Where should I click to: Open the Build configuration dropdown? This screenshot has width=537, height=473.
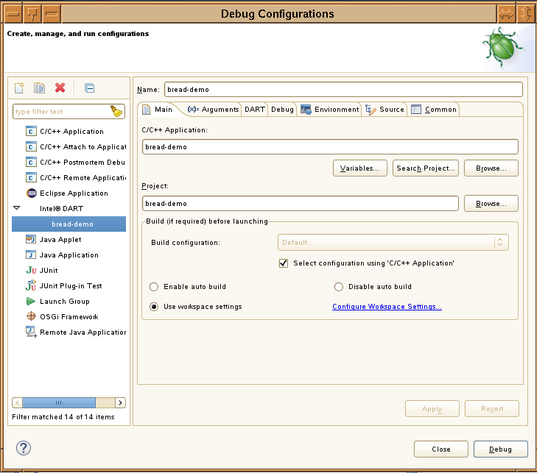click(x=393, y=243)
